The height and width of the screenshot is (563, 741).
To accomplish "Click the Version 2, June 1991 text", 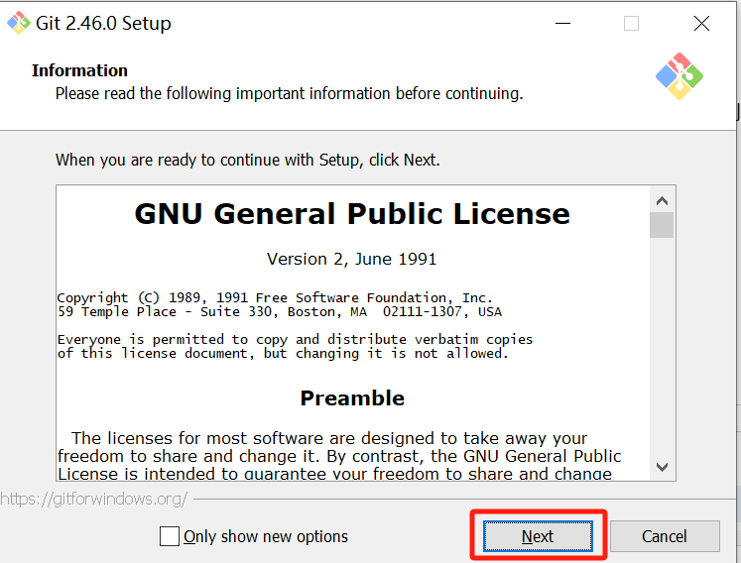I will click(351, 259).
